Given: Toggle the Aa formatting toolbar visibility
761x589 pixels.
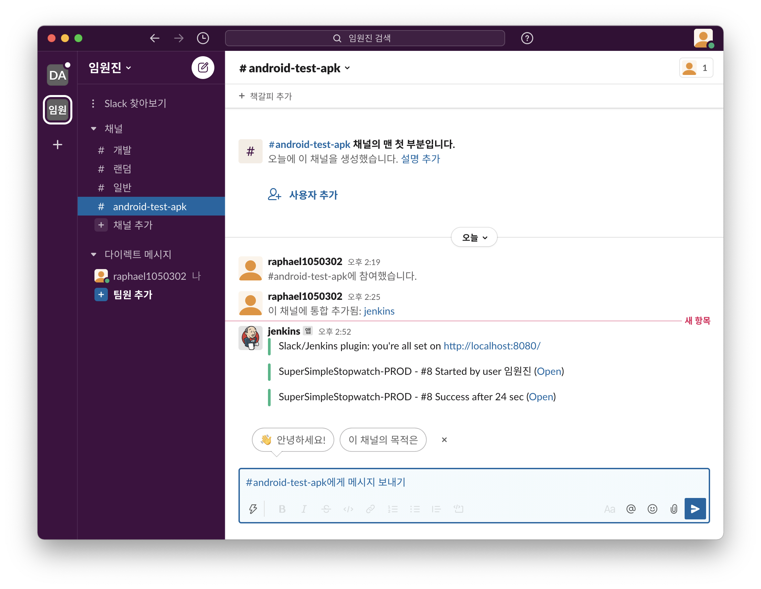Looking at the screenshot, I should tap(609, 509).
